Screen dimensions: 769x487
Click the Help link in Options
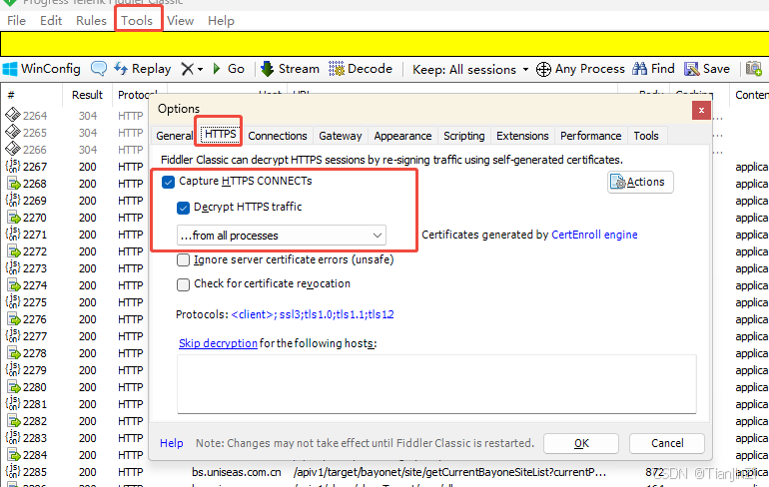(171, 443)
